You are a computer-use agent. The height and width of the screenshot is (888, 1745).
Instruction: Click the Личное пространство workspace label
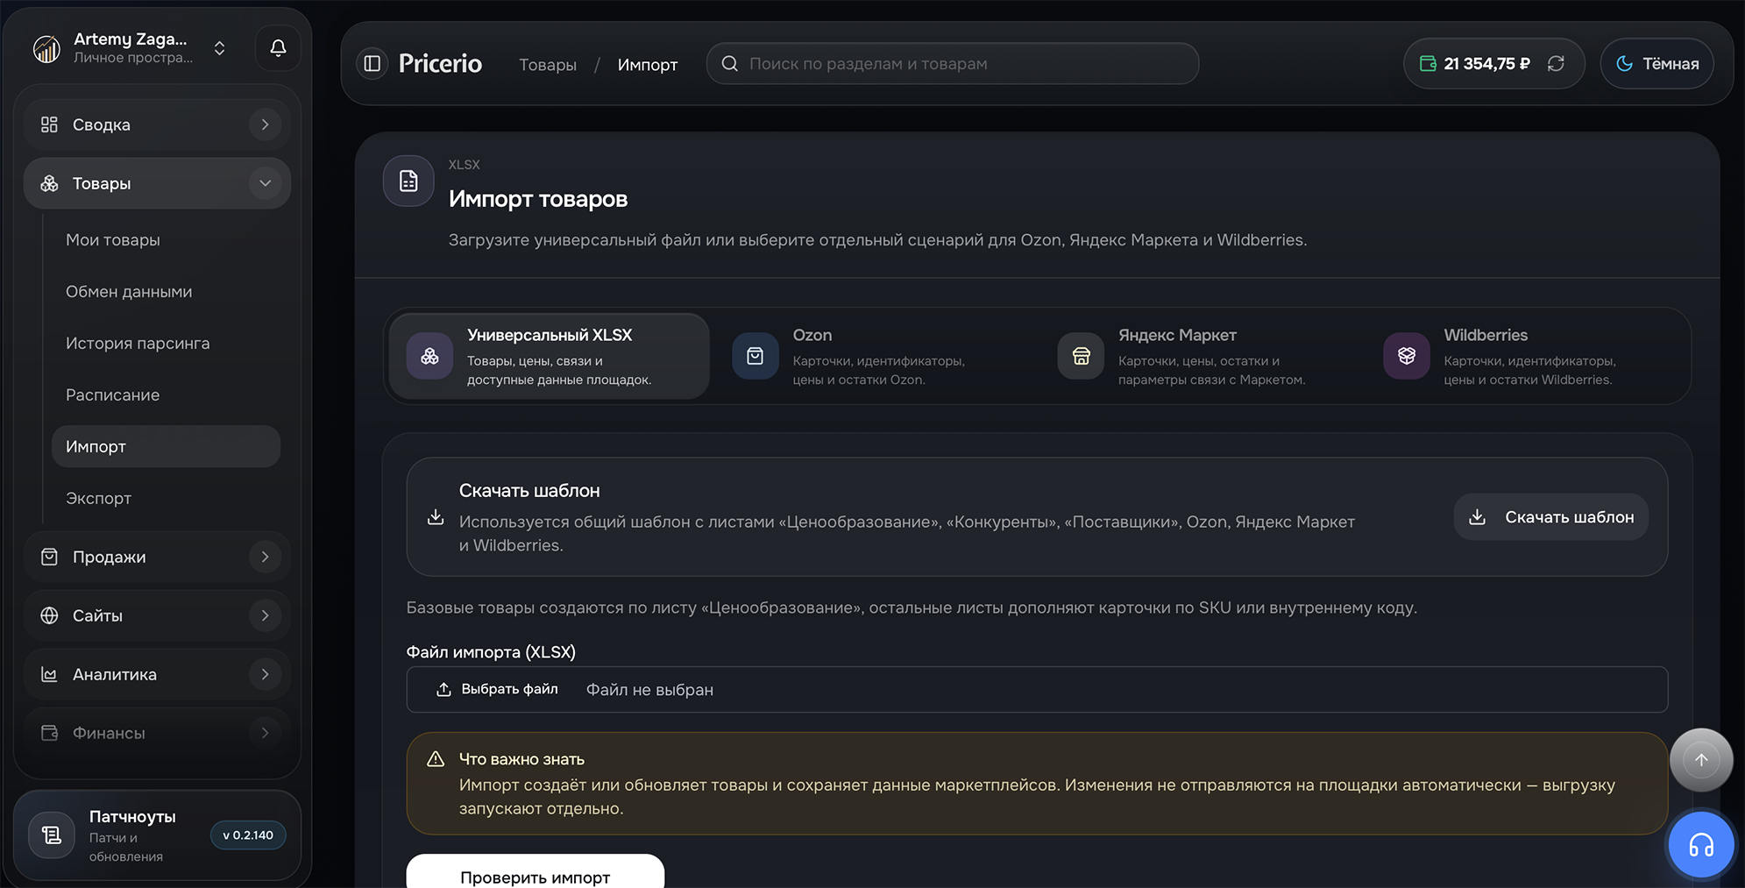[133, 58]
